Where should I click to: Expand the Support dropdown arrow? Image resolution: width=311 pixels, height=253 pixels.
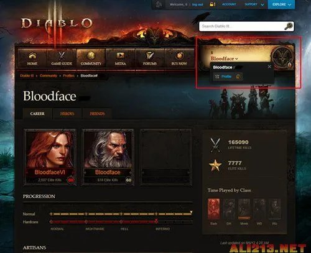(262, 4)
